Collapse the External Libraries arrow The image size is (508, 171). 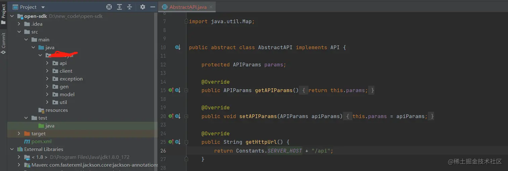[12, 149]
